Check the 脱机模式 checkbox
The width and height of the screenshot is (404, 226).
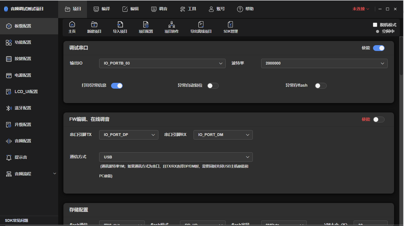pyautogui.click(x=375, y=25)
